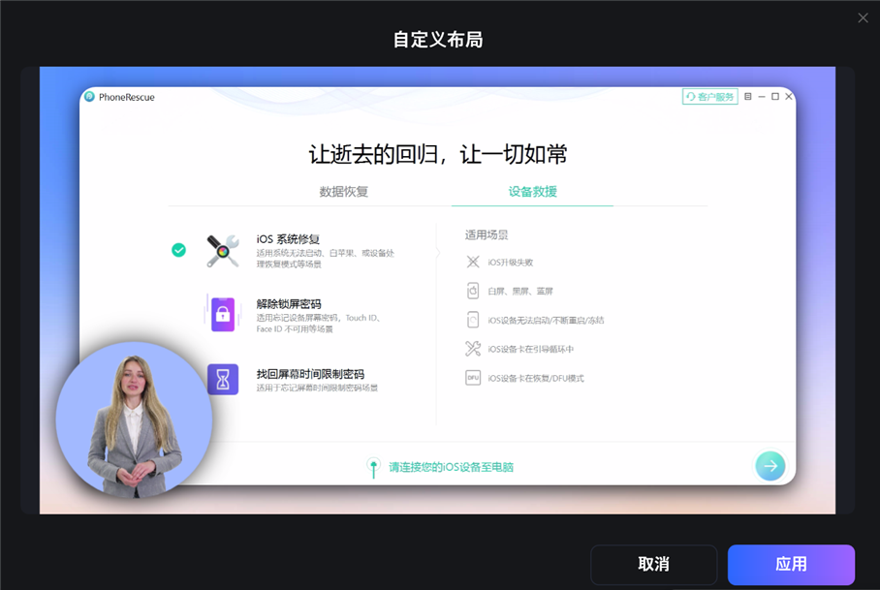
Task: Pick the 找回屏幕时间限制密码 hourglass icon
Action: (x=223, y=380)
